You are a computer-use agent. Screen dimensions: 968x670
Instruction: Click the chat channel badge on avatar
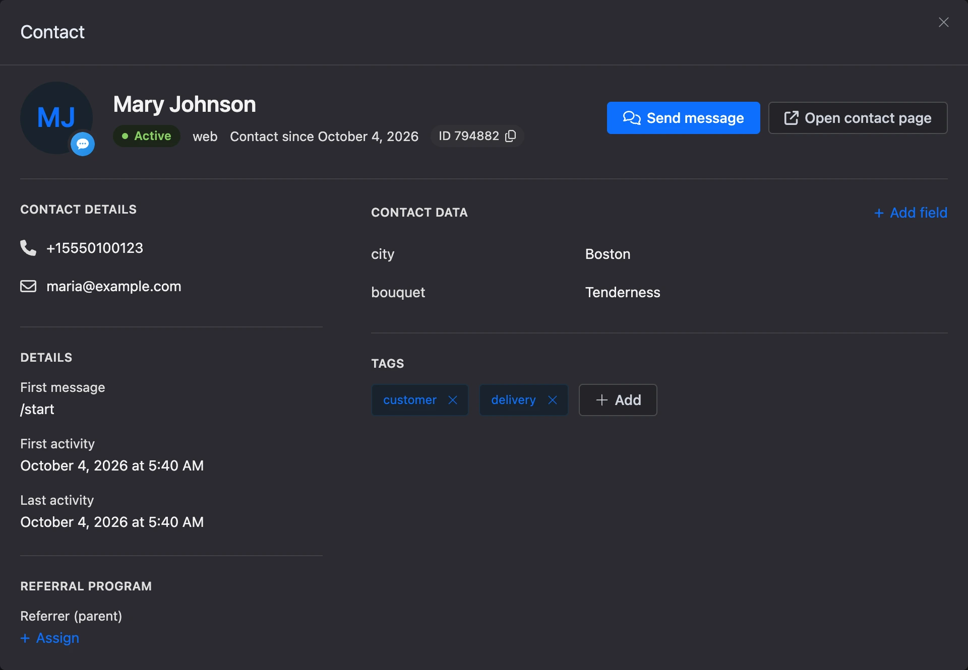[x=83, y=144]
